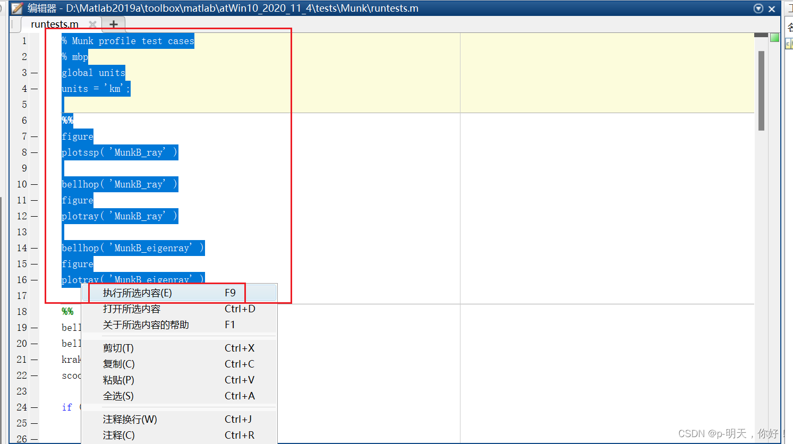This screenshot has height=444, width=793.
Task: Choose 注释换行(W) in the context menu
Action: 179,420
